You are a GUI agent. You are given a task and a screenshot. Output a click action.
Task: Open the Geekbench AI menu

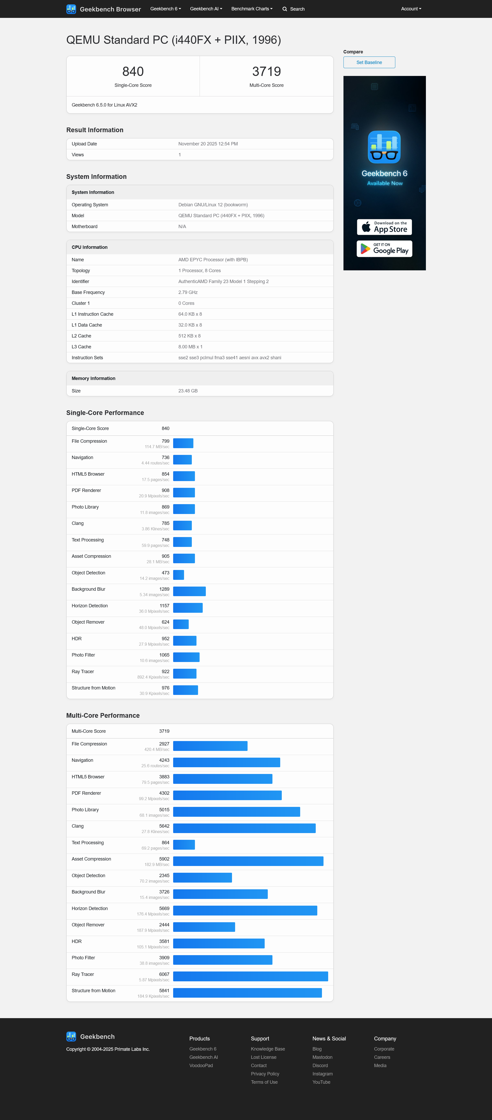206,9
